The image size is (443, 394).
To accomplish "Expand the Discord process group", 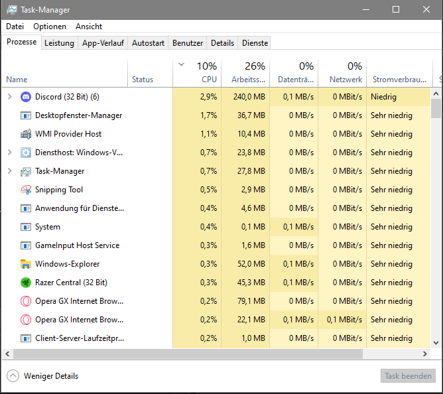I will point(9,97).
